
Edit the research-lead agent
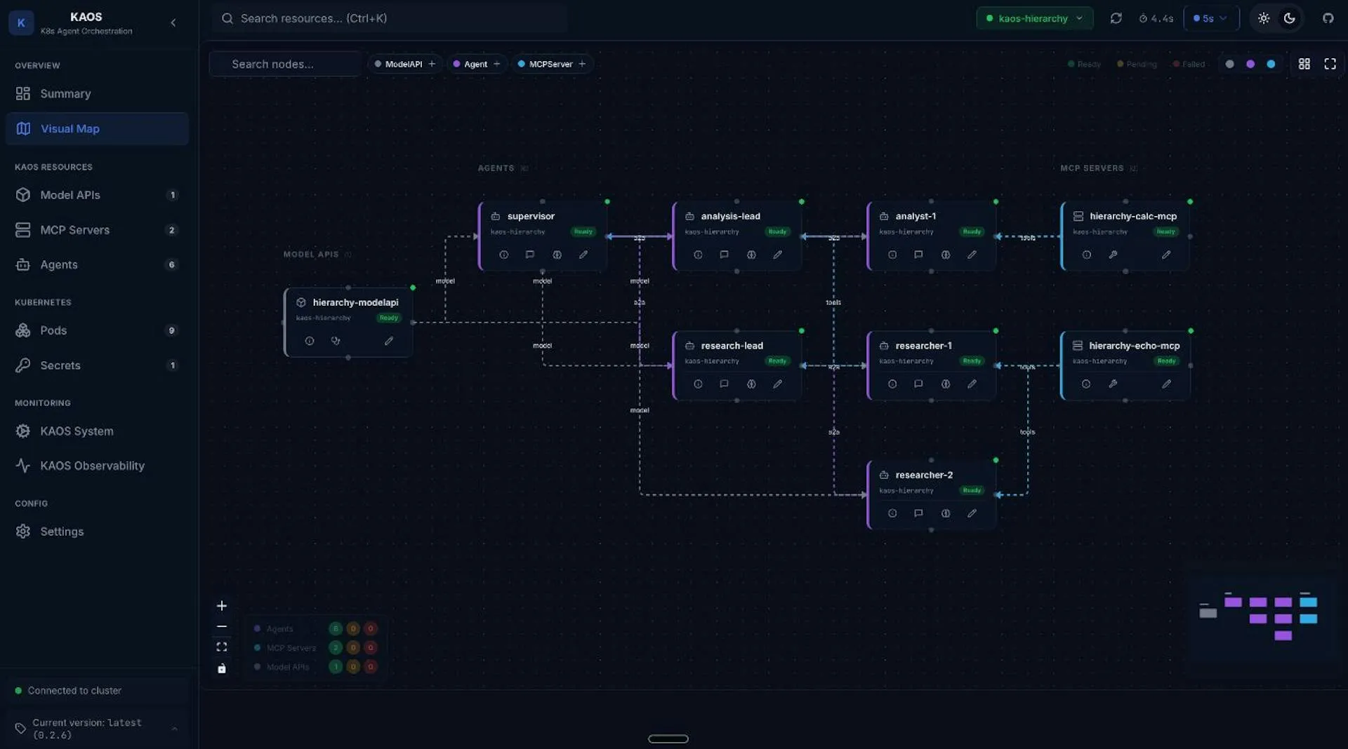click(x=778, y=384)
